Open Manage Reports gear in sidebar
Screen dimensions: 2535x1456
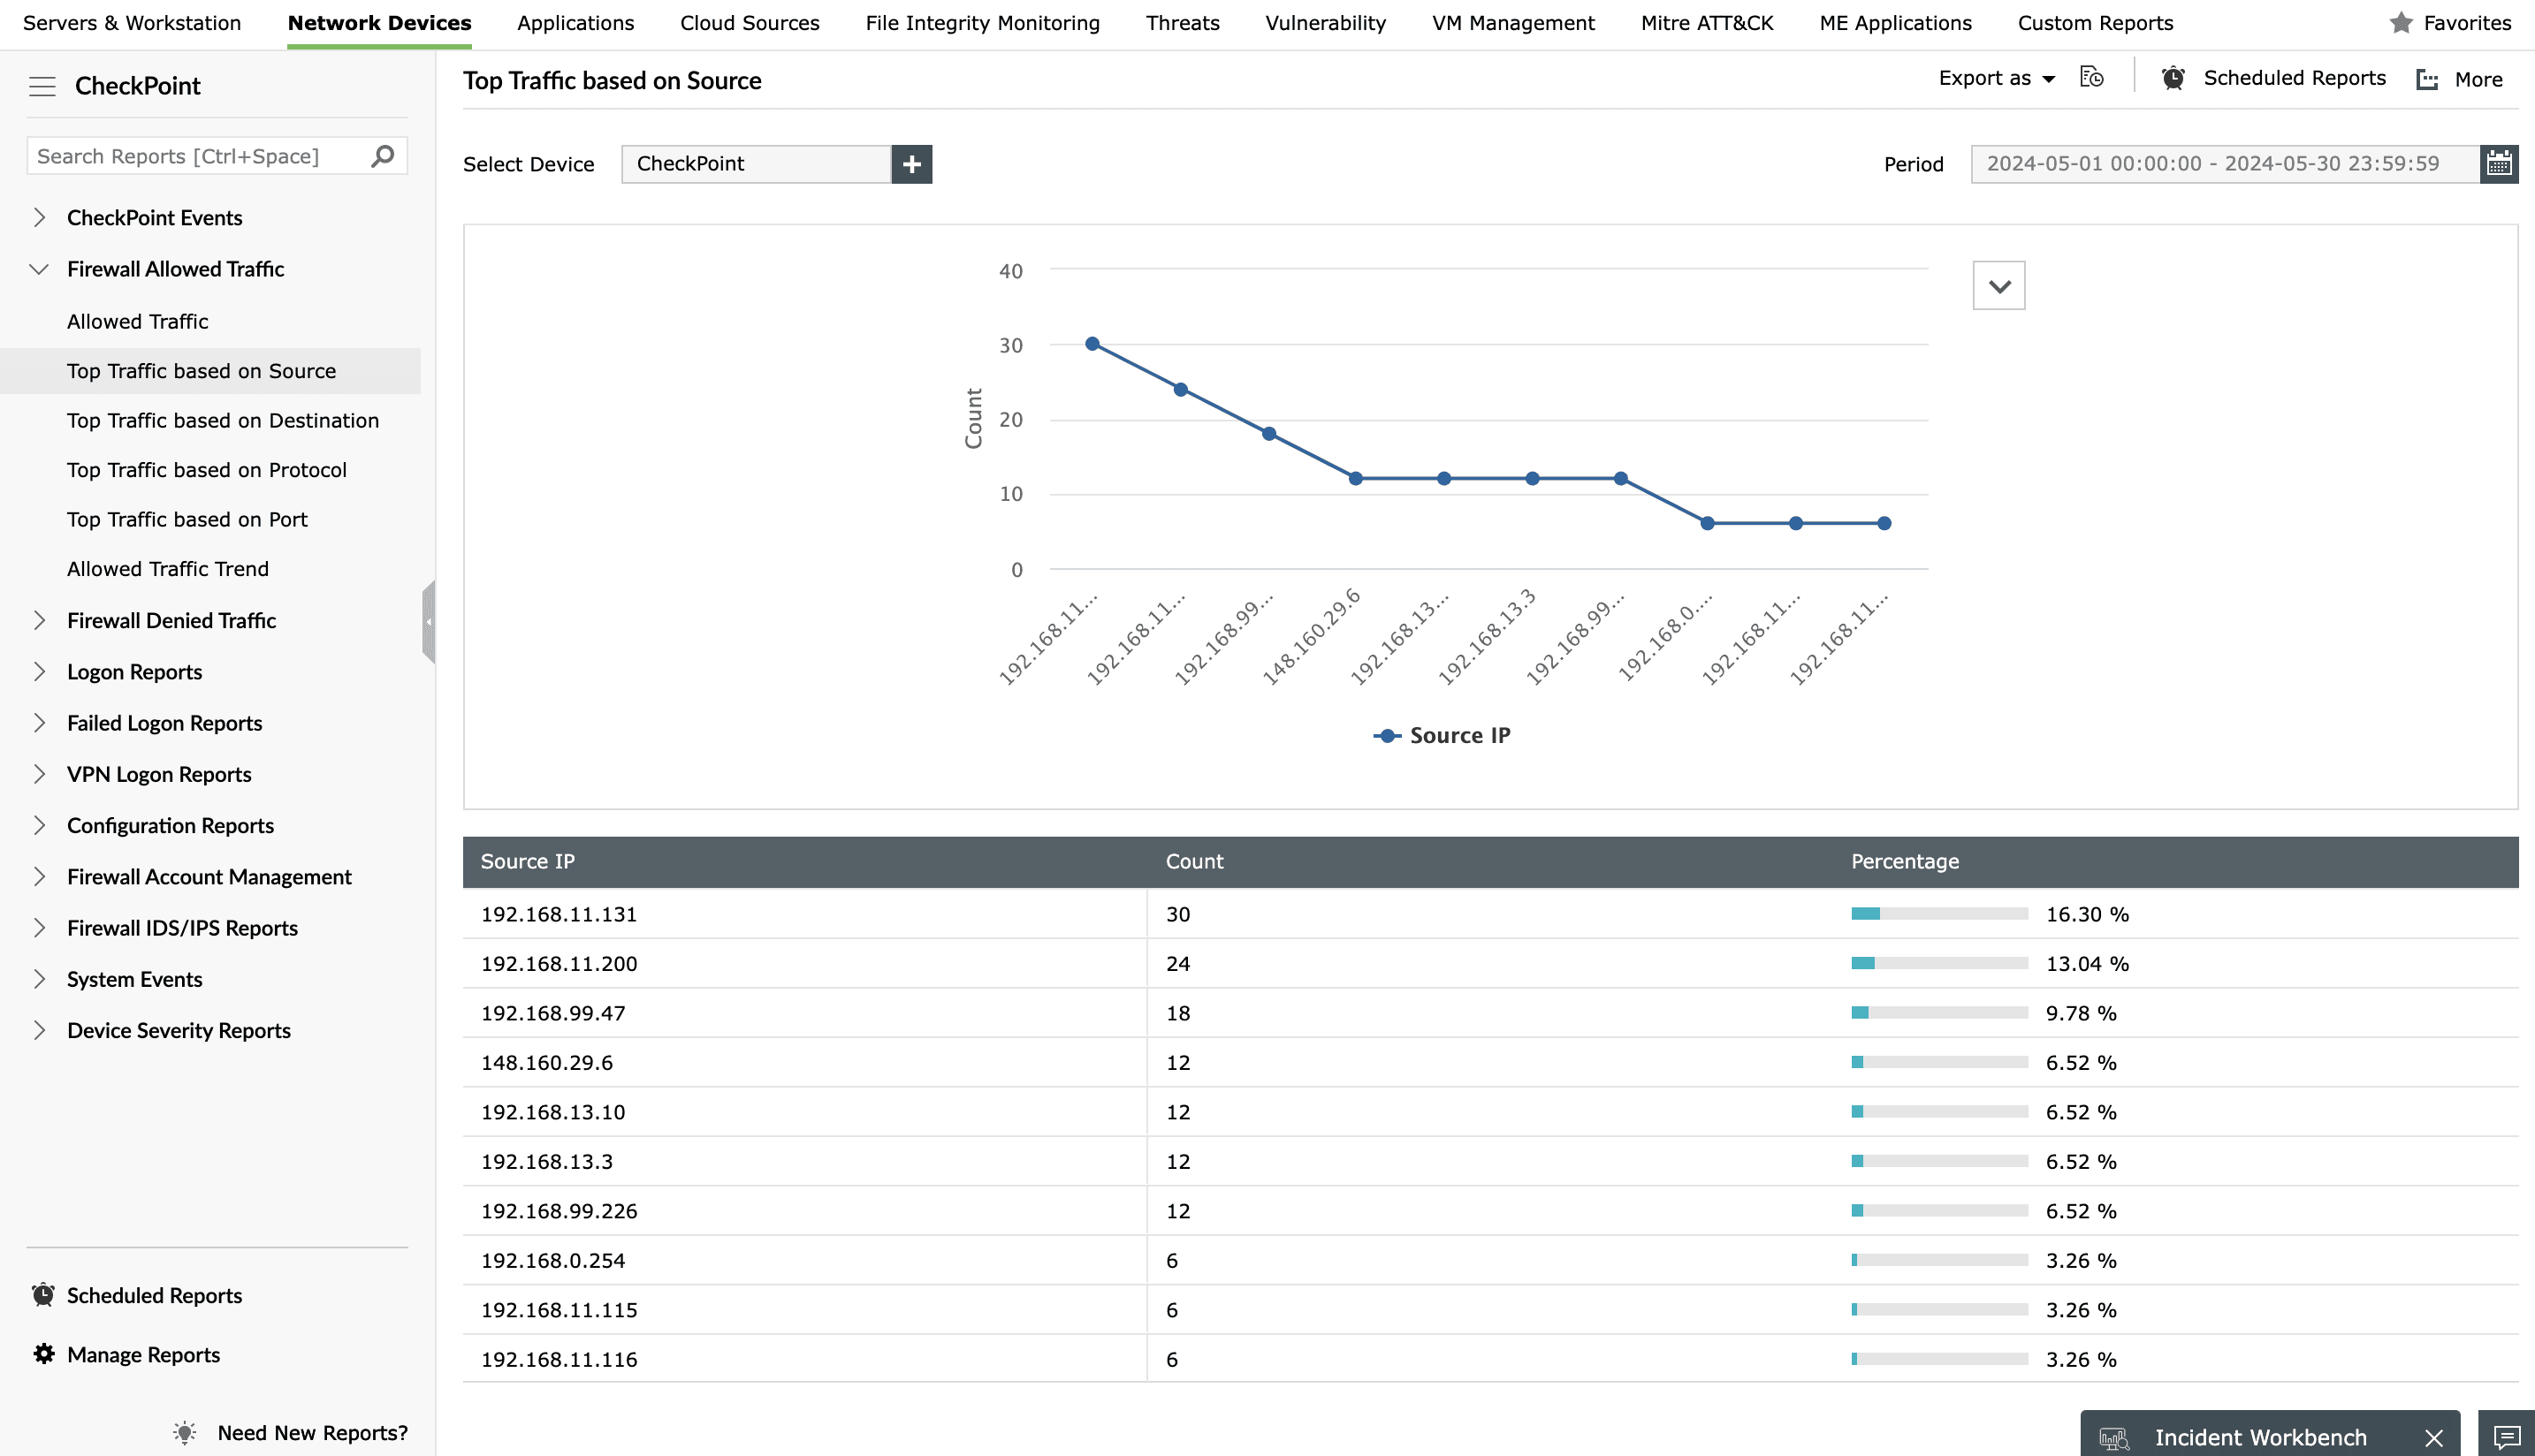pos(44,1354)
